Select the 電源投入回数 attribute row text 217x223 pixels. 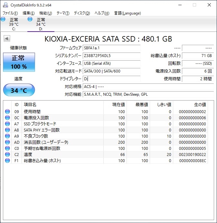[36, 118]
